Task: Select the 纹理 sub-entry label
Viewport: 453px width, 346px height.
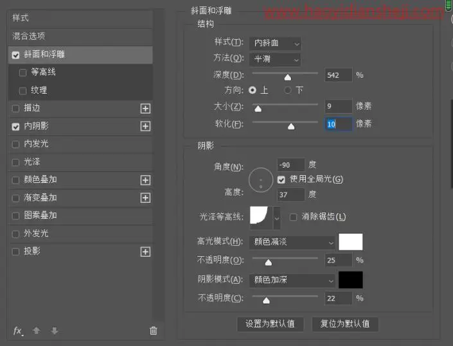Action: (x=39, y=91)
